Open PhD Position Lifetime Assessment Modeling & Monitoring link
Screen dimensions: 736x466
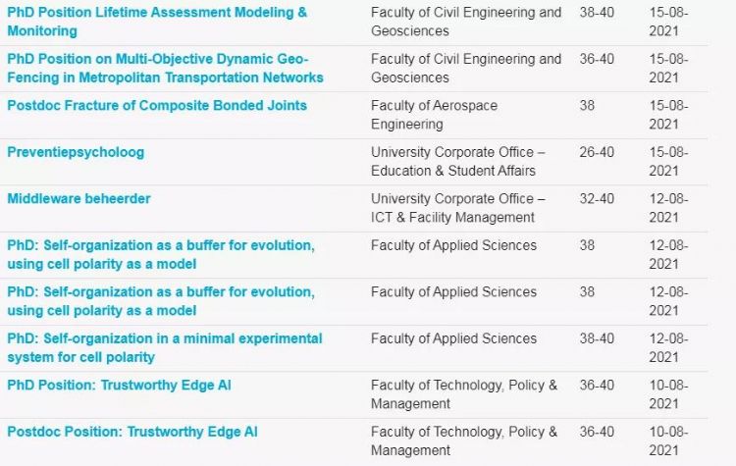pos(157,22)
